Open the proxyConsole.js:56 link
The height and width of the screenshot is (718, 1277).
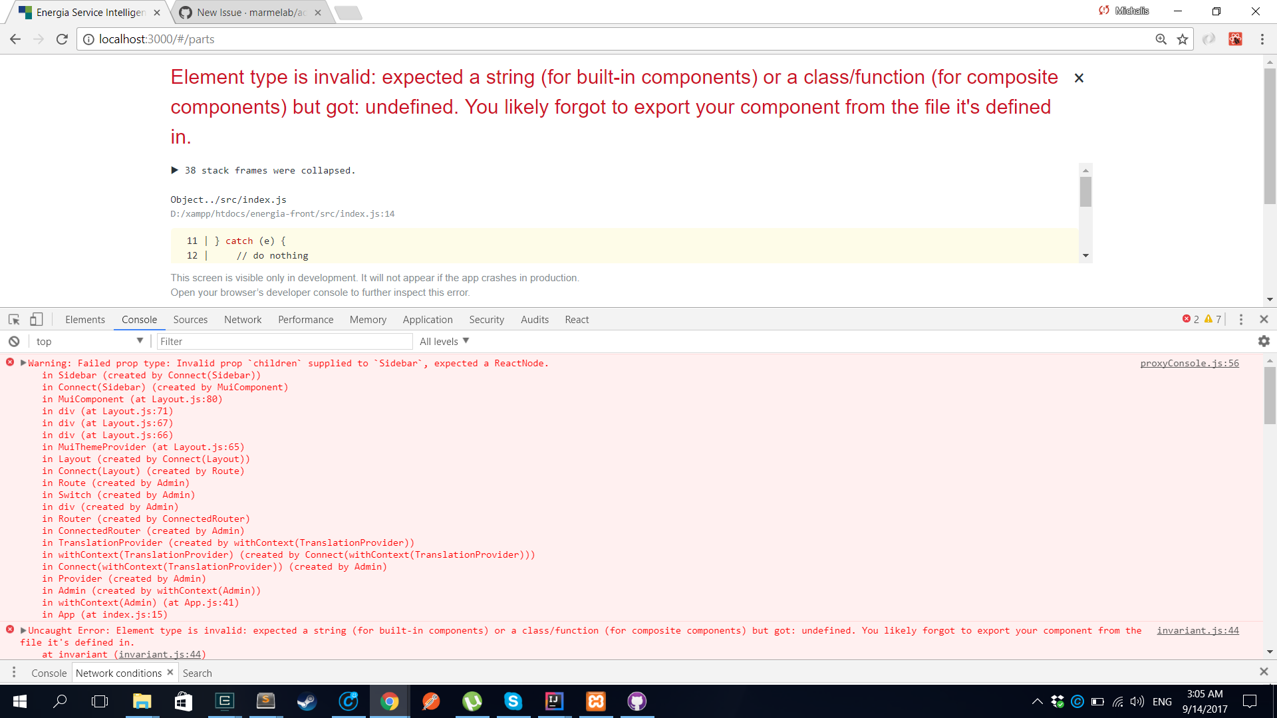(x=1189, y=363)
